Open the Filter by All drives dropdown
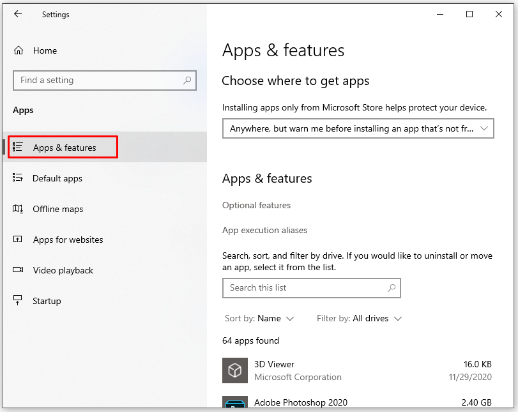Viewport: 518px width, 412px height. click(x=360, y=318)
